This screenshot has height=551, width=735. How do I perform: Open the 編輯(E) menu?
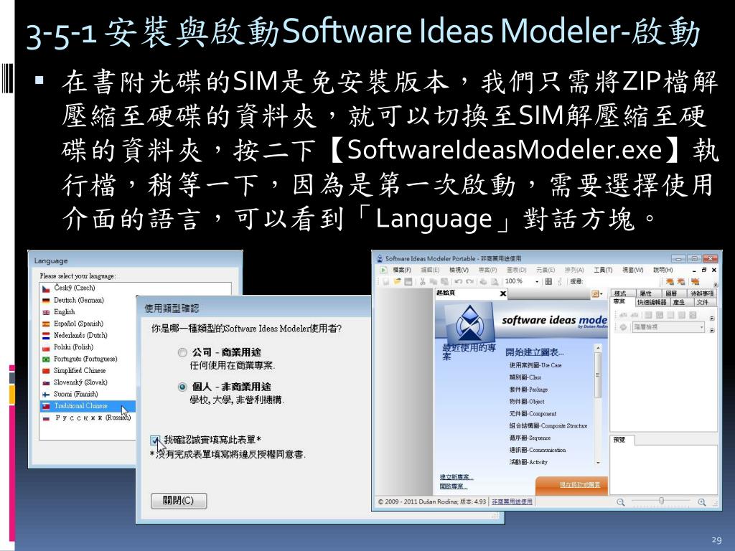430,270
